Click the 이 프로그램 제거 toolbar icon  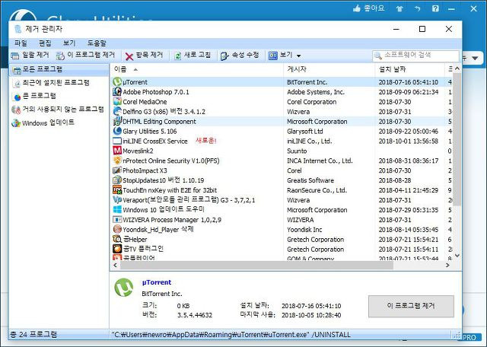[60, 56]
